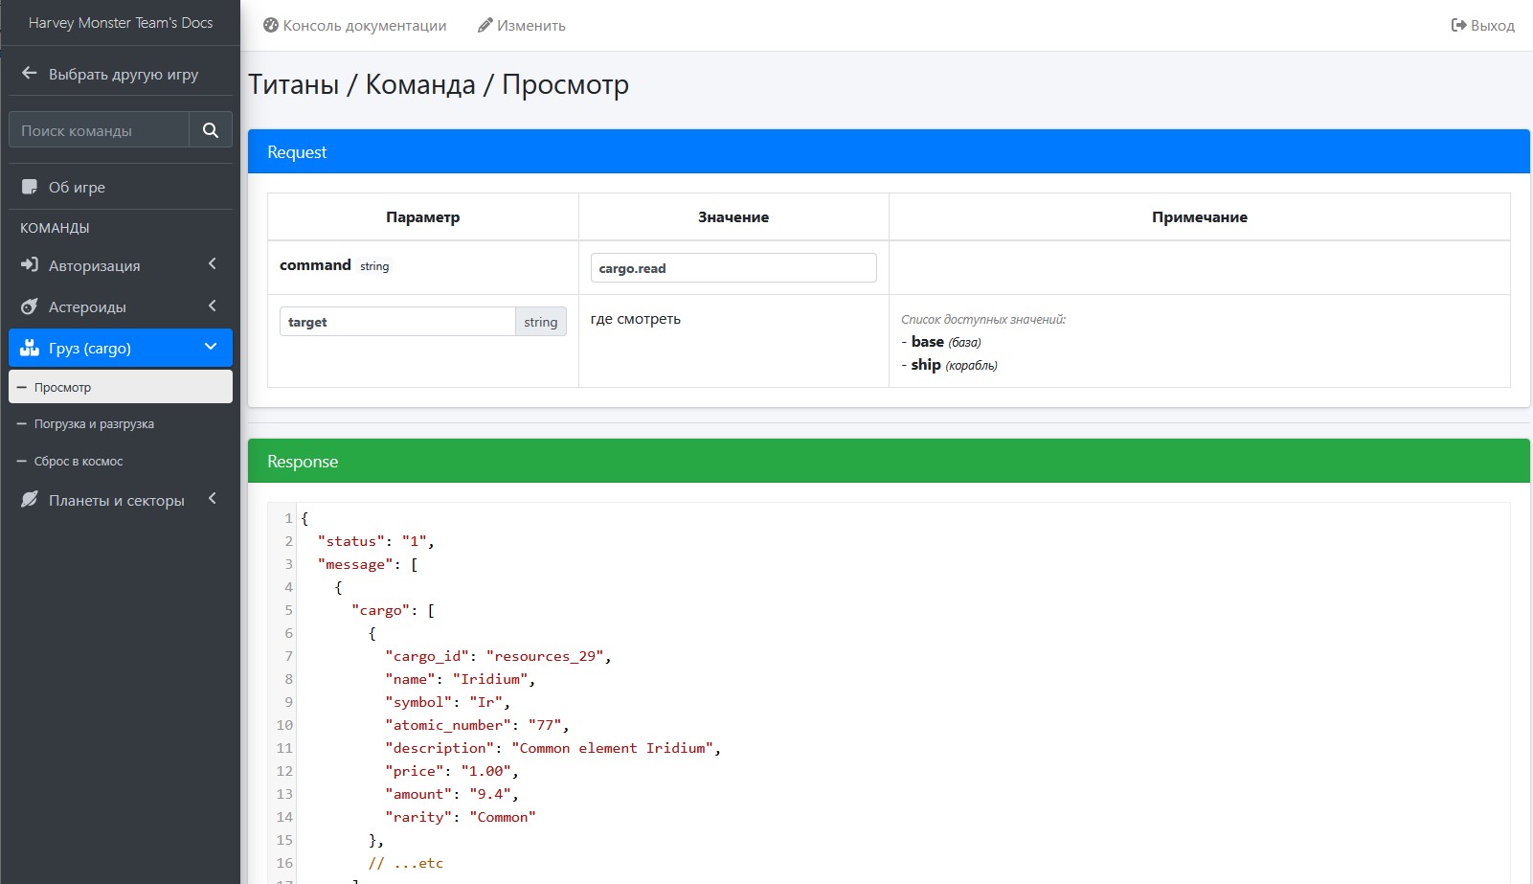Open Консоль документации link
This screenshot has width=1533, height=884.
[355, 26]
